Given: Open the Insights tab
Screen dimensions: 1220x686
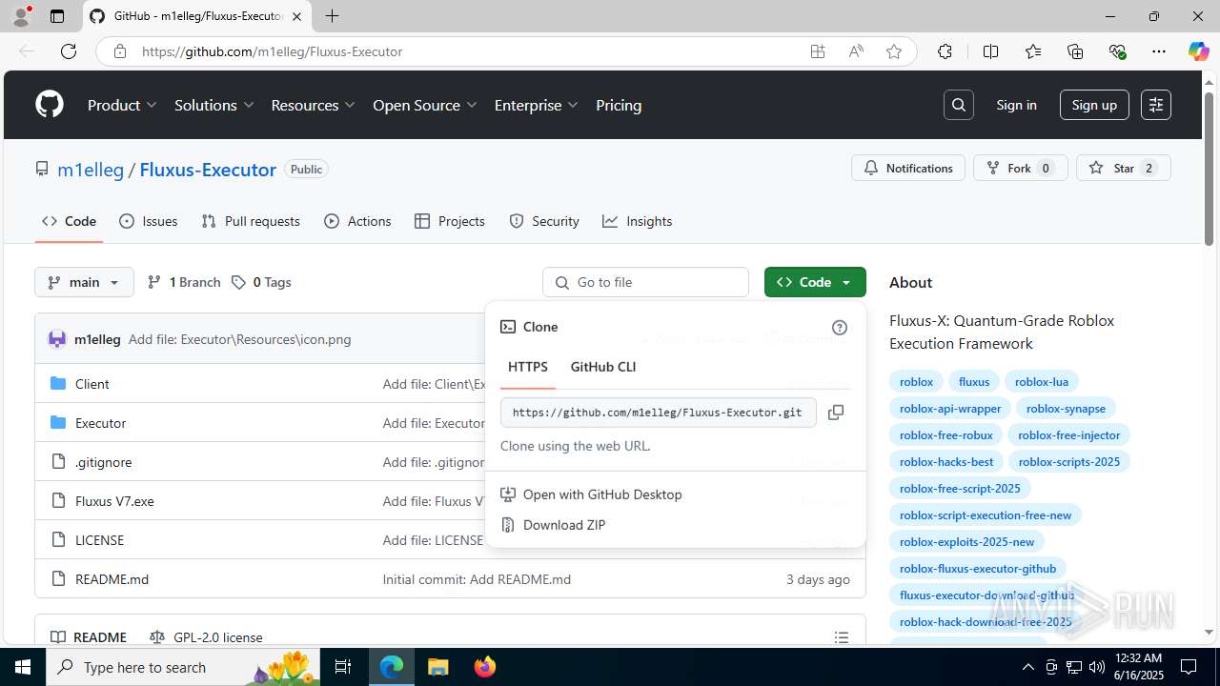Looking at the screenshot, I should click(x=637, y=221).
